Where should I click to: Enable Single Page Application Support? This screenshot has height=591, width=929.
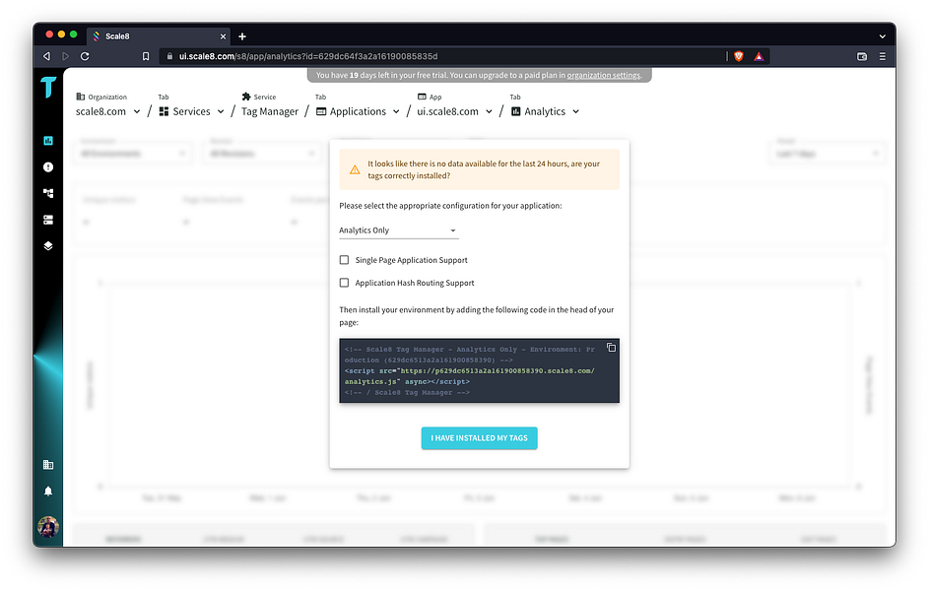(344, 260)
